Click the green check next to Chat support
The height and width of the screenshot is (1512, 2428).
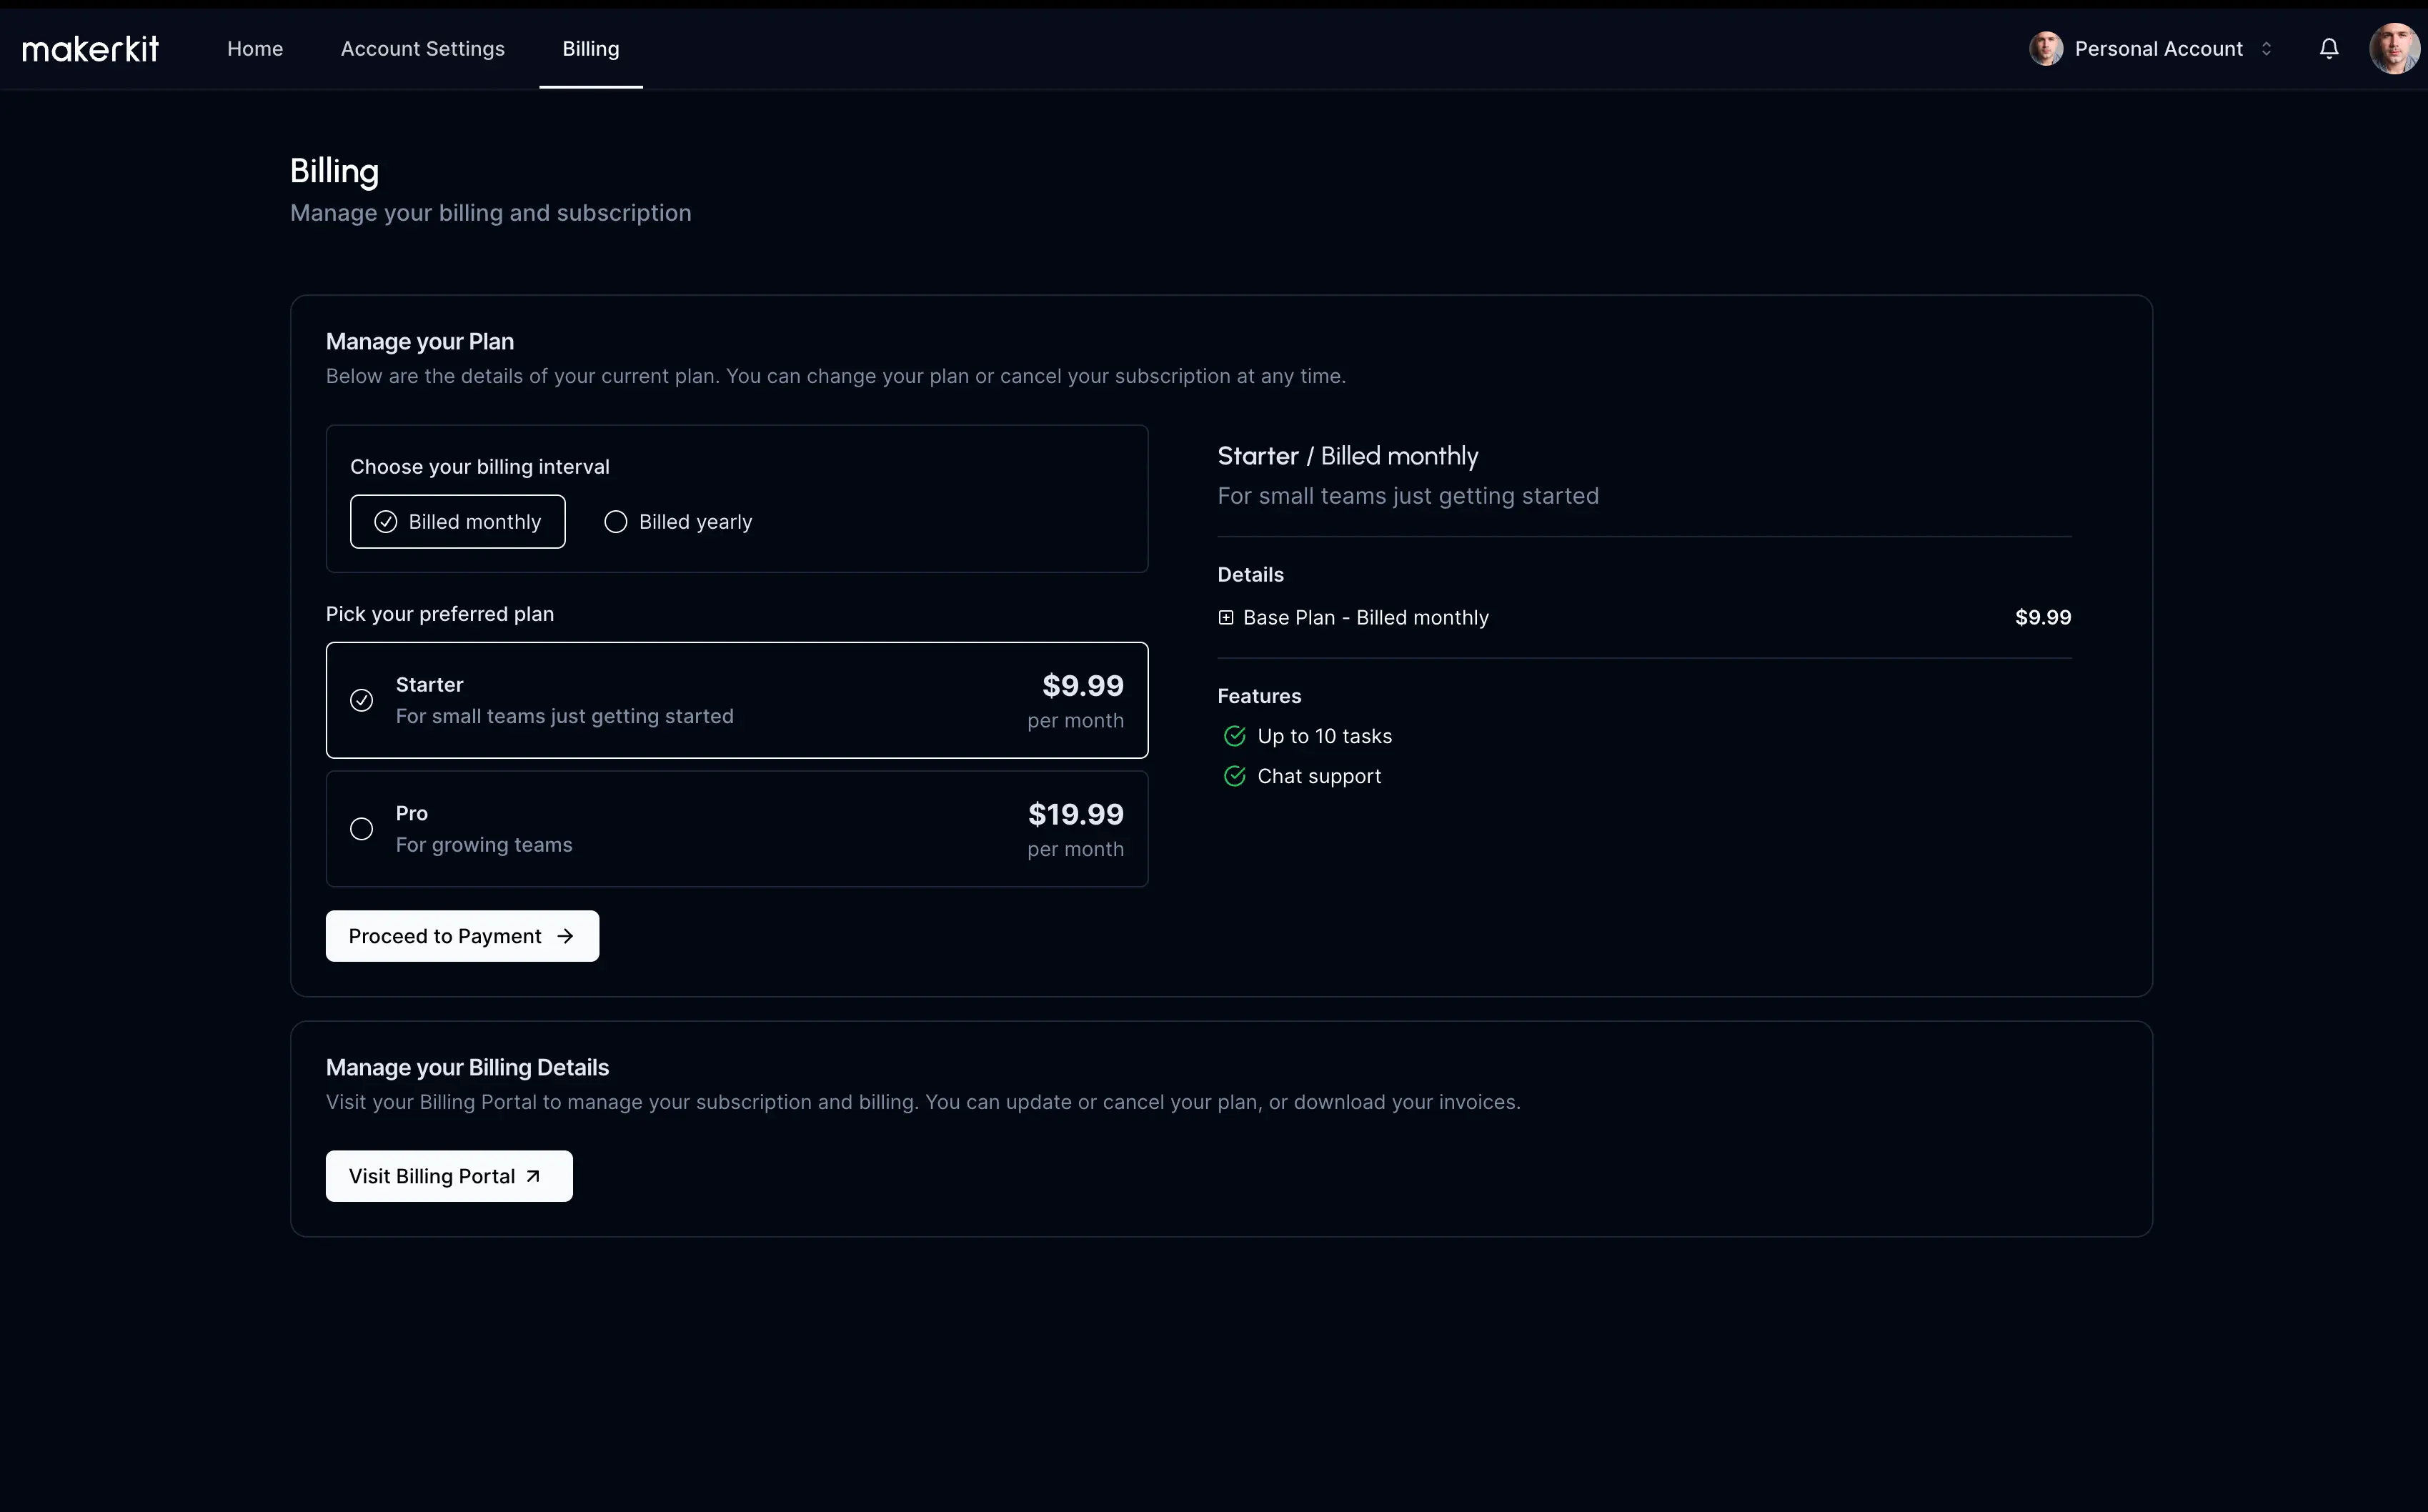coord(1235,776)
